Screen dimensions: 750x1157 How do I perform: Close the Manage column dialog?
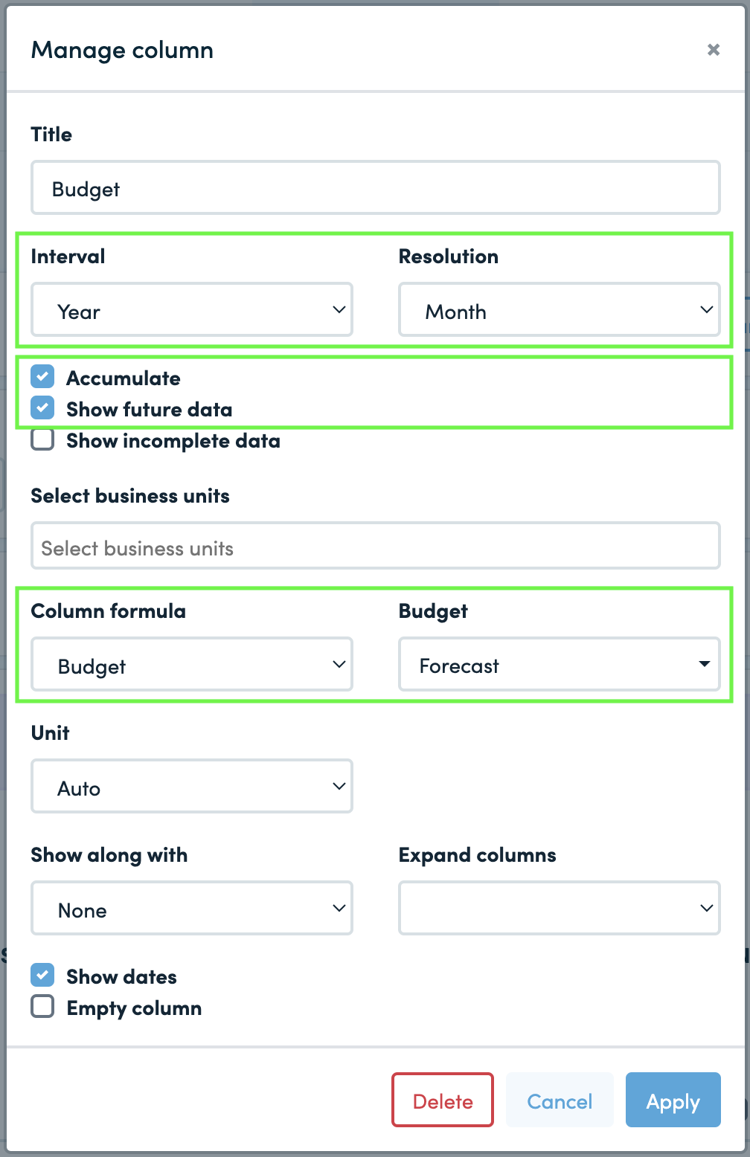713,50
